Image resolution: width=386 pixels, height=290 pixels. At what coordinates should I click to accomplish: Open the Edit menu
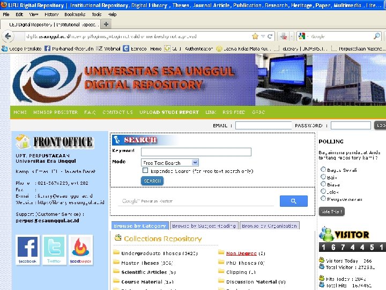[x=19, y=15]
